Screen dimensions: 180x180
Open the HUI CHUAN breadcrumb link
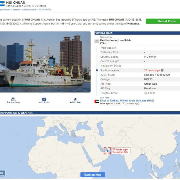[x=45, y=10]
